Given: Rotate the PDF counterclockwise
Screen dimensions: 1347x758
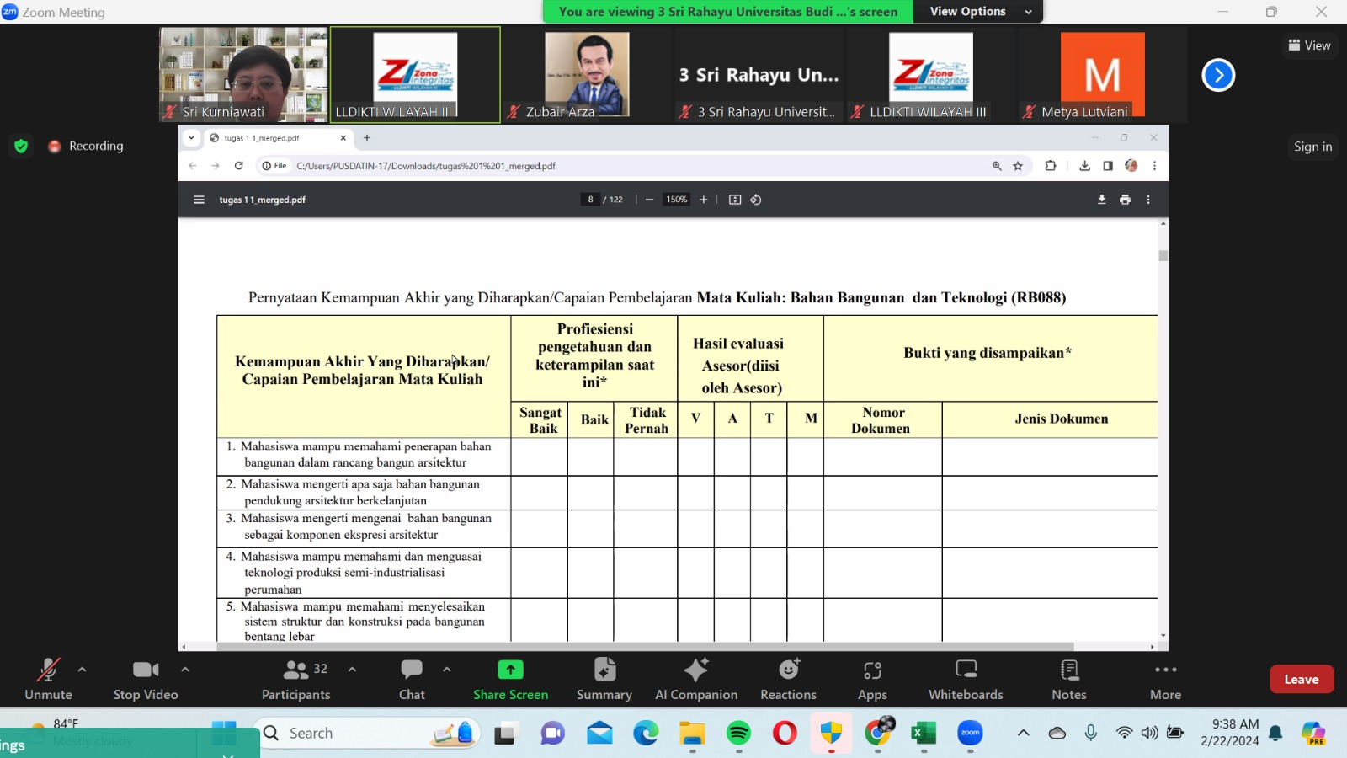Looking at the screenshot, I should [x=756, y=200].
